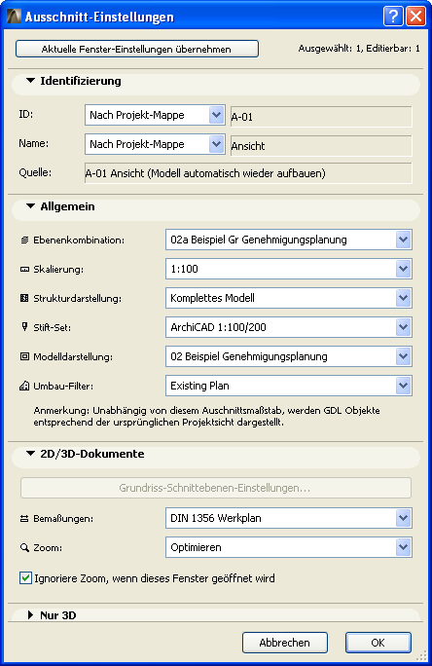The height and width of the screenshot is (666, 432).
Task: Click the Bemaßungen dimension icon
Action: tap(24, 518)
